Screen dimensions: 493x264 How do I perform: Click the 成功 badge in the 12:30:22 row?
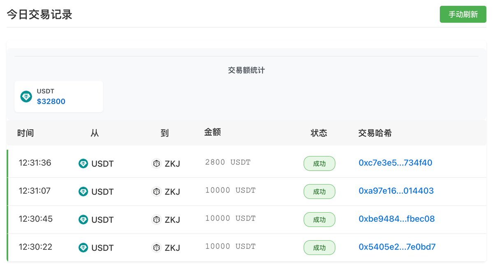point(319,247)
